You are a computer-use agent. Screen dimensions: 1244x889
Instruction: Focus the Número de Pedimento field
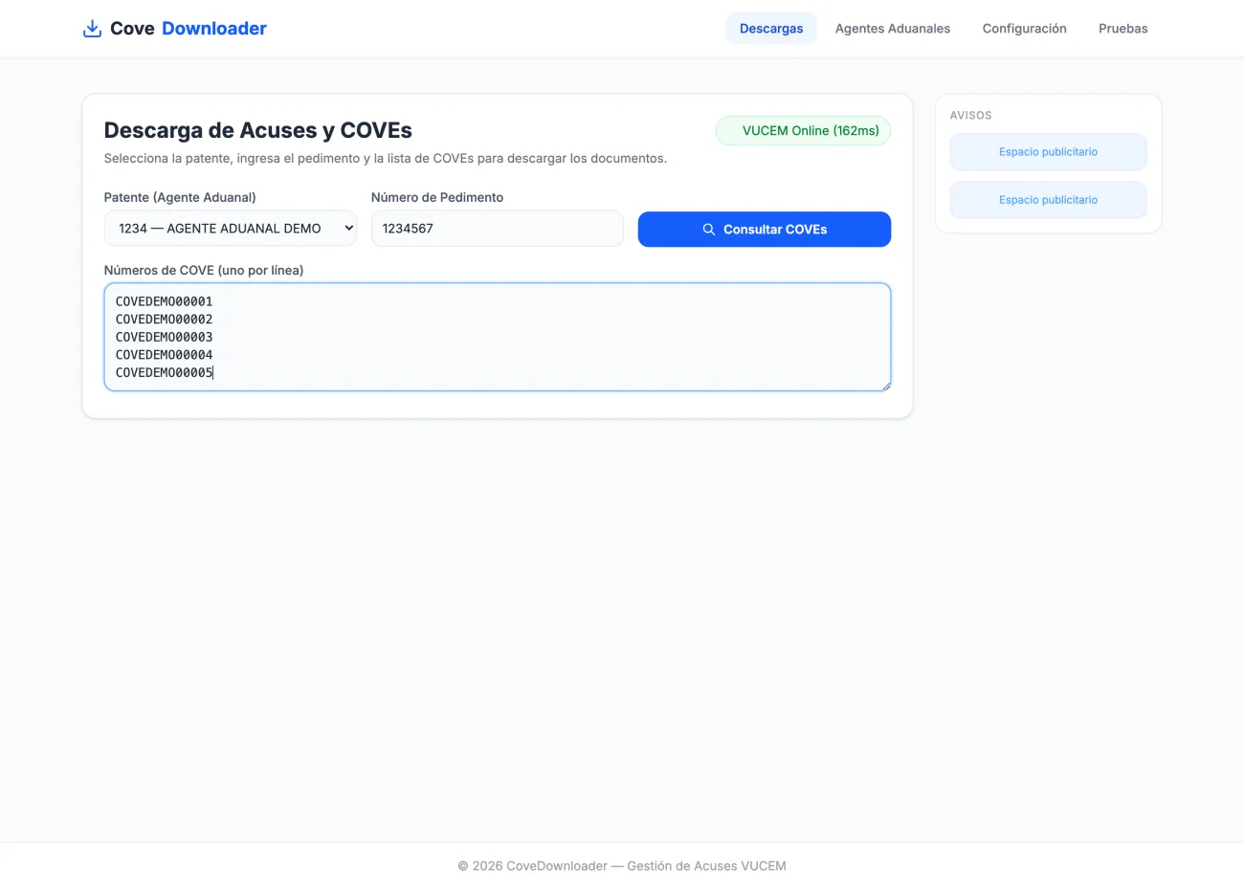click(x=498, y=229)
